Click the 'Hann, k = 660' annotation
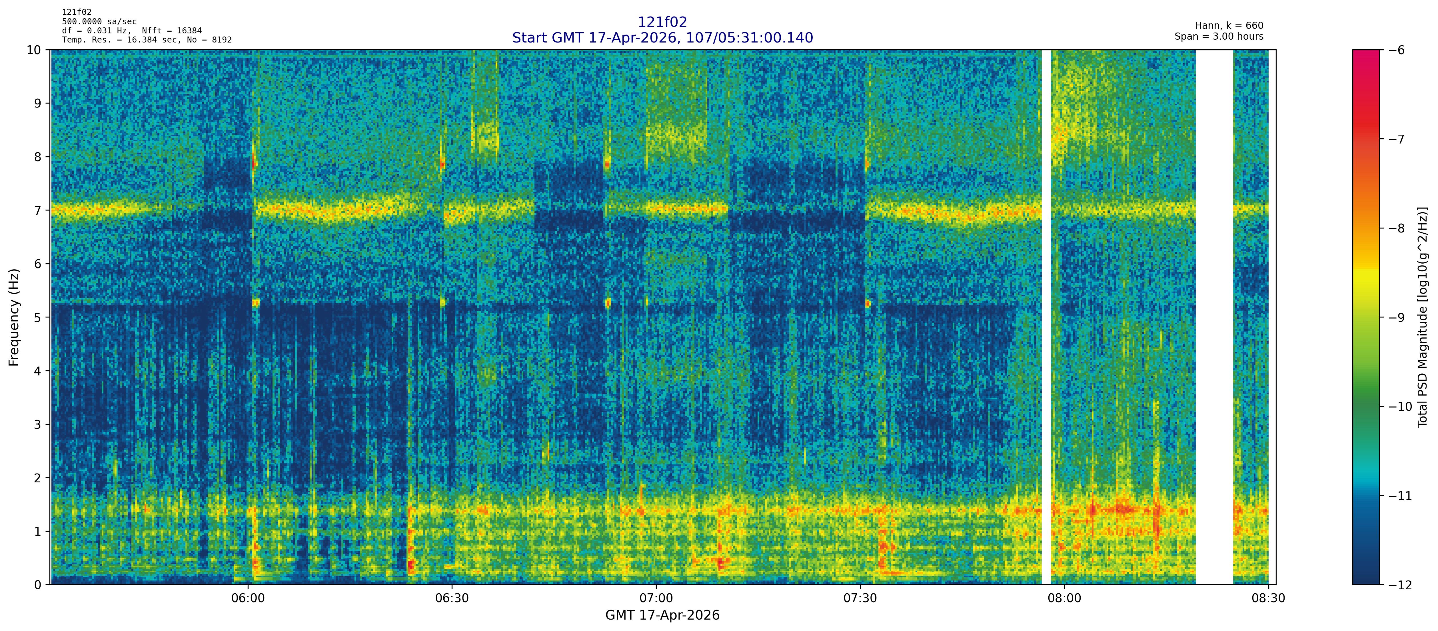 click(1229, 26)
